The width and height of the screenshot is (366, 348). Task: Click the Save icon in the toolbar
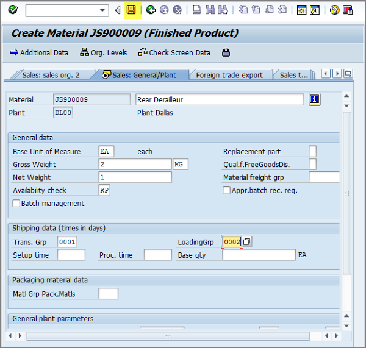tap(131, 10)
